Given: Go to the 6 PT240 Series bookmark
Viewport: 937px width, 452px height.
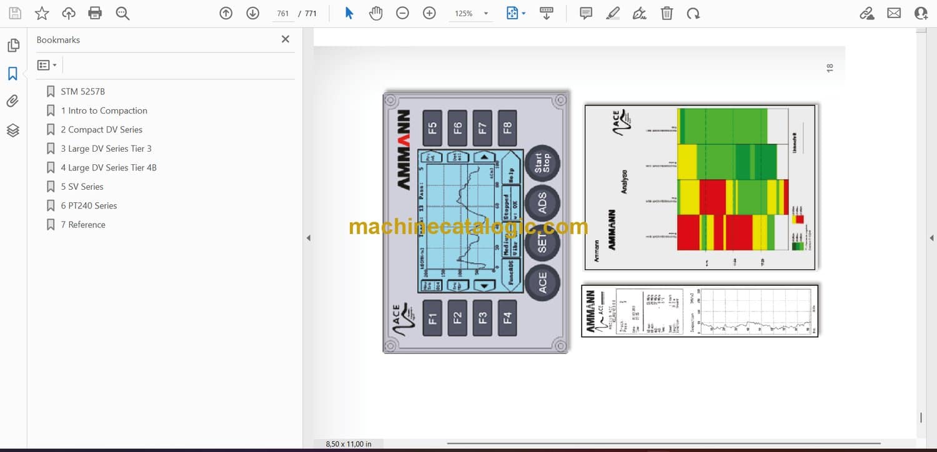Looking at the screenshot, I should point(89,205).
